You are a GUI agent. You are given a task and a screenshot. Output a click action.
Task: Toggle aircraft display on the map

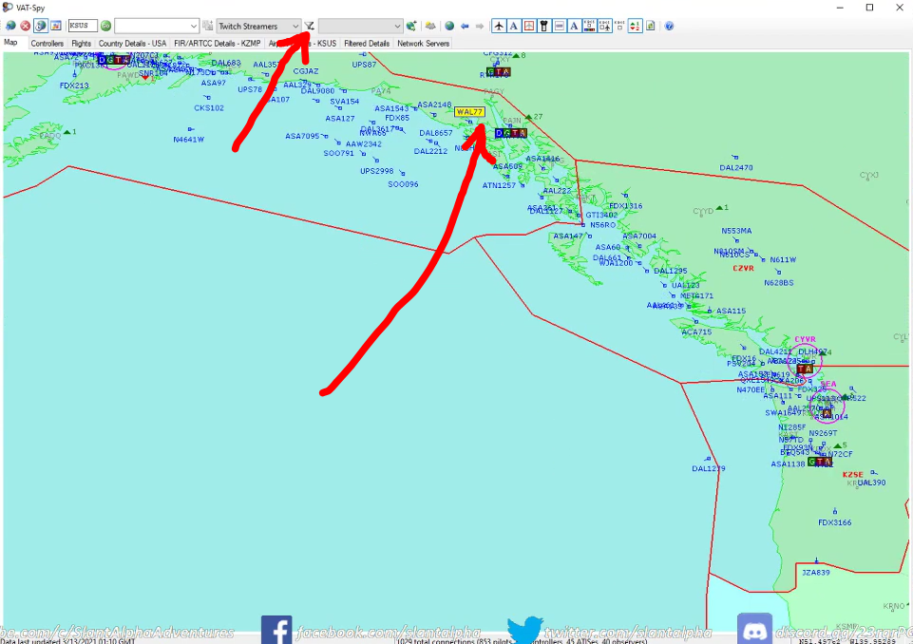pos(500,26)
